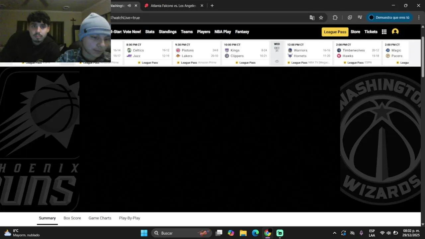Open the ESP LAA language switcher

(x=372, y=233)
